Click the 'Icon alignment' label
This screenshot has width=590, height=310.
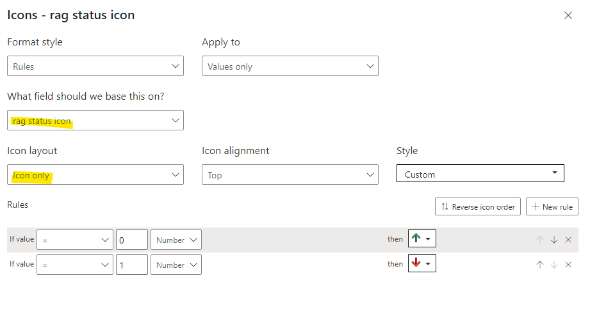coord(236,150)
